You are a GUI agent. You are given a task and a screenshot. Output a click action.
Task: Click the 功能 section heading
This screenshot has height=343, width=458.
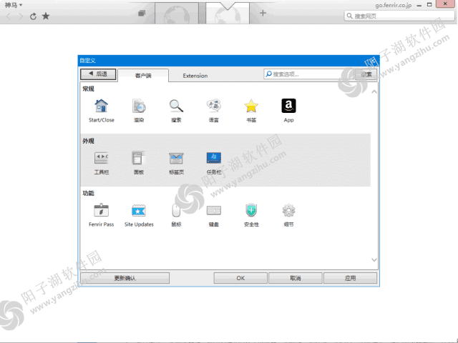pos(88,193)
